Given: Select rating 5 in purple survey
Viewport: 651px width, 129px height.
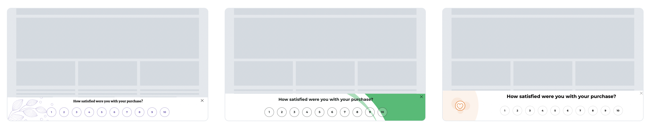Looking at the screenshot, I should pyautogui.click(x=102, y=112).
